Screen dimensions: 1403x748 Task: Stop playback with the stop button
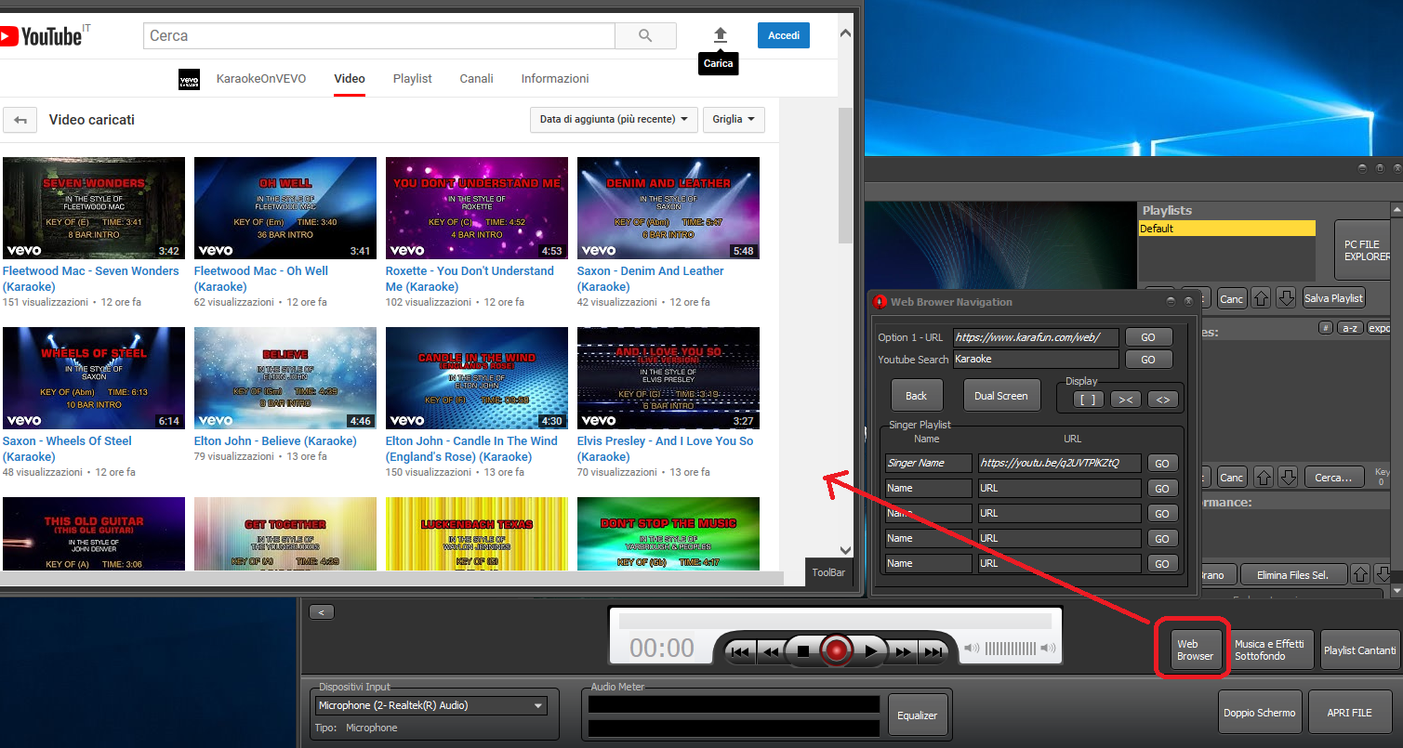802,651
